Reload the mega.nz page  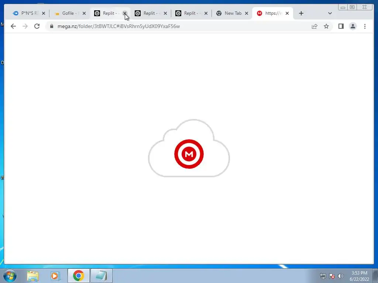point(37,26)
